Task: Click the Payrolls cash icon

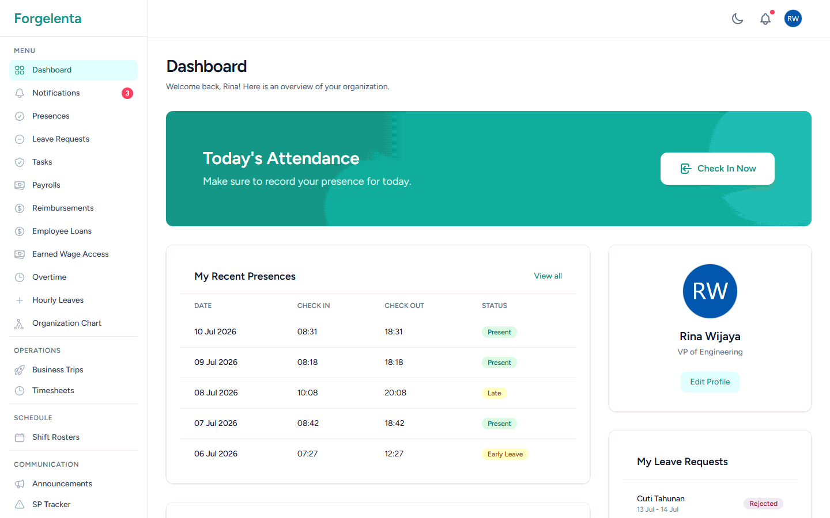Action: (20, 185)
